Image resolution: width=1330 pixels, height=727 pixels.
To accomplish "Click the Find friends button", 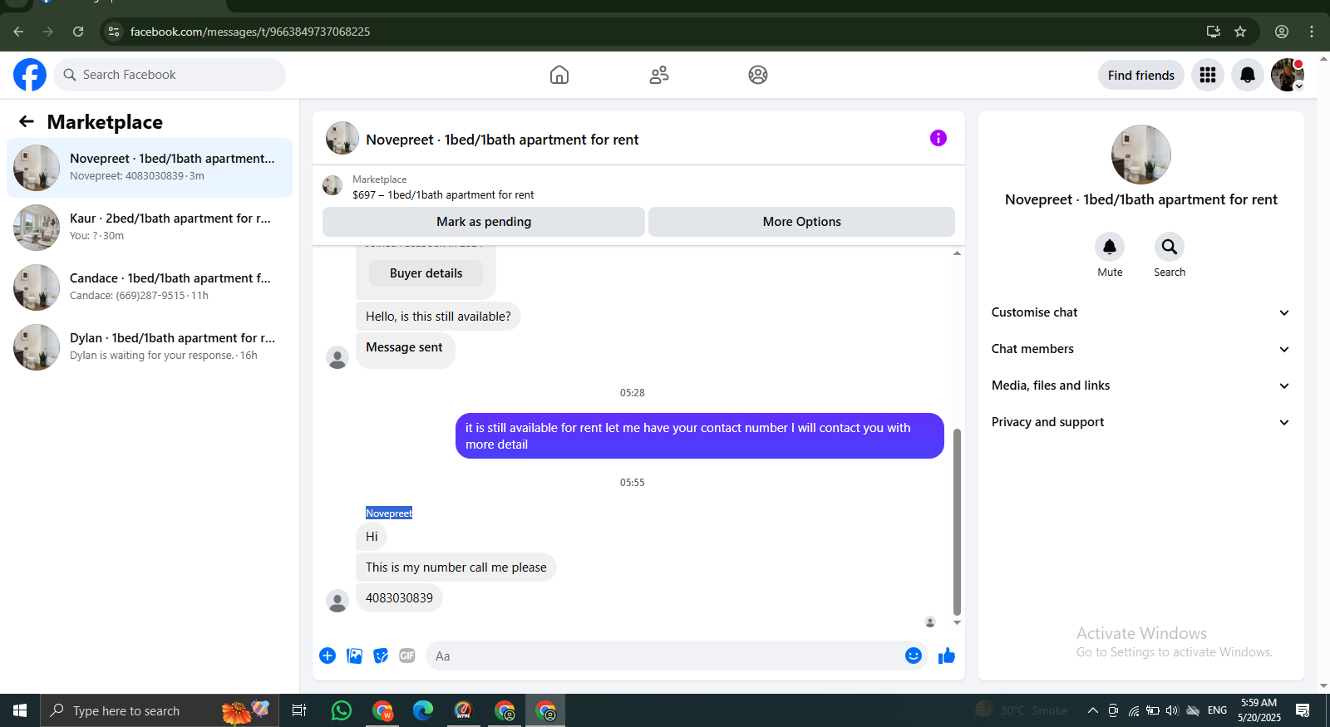I will 1141,75.
